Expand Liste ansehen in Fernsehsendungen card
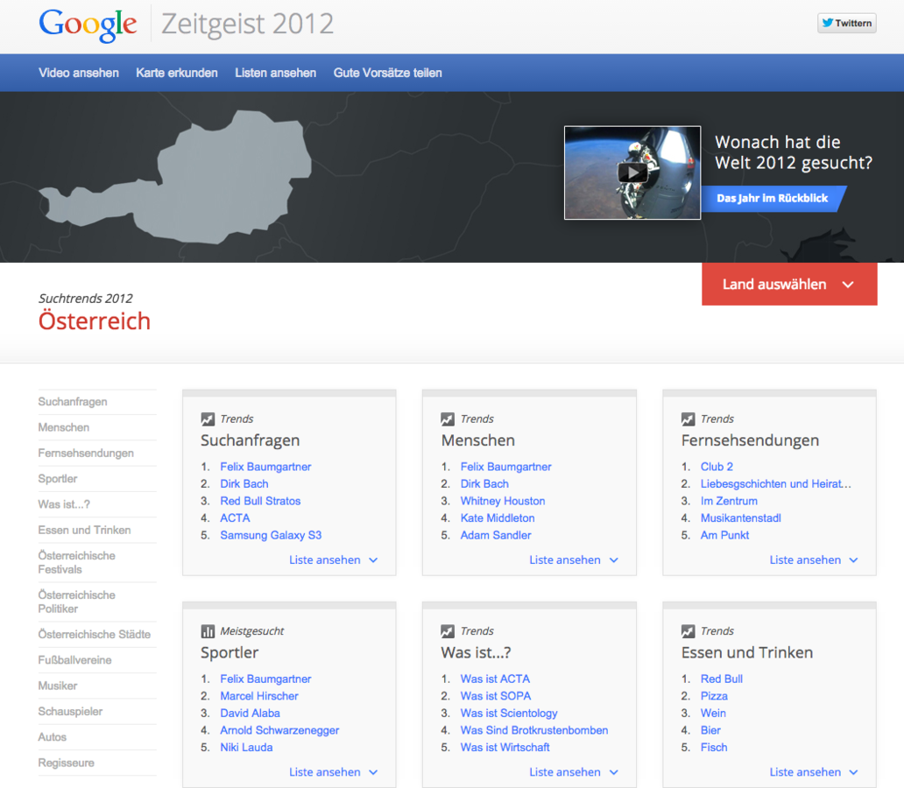Screen dimensions: 904x788 coord(814,559)
